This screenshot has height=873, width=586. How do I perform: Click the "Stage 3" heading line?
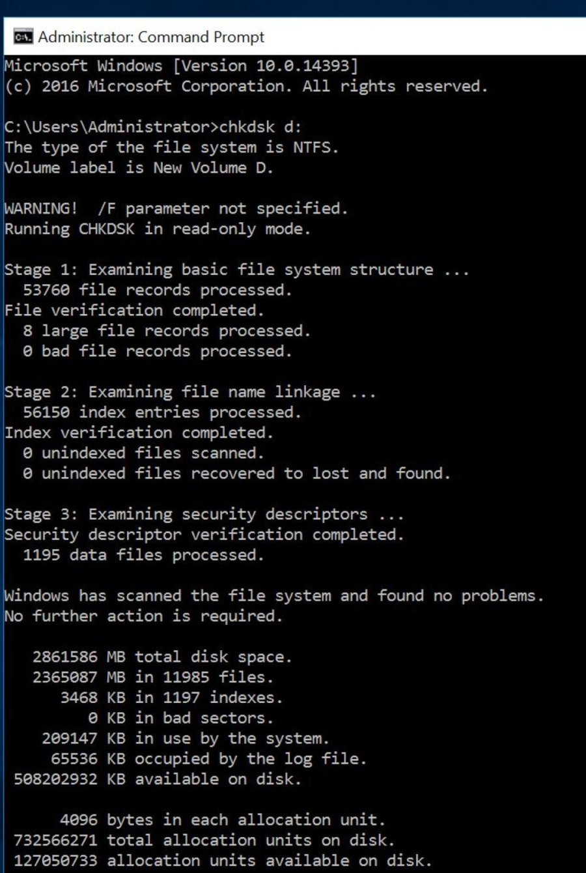click(x=204, y=514)
